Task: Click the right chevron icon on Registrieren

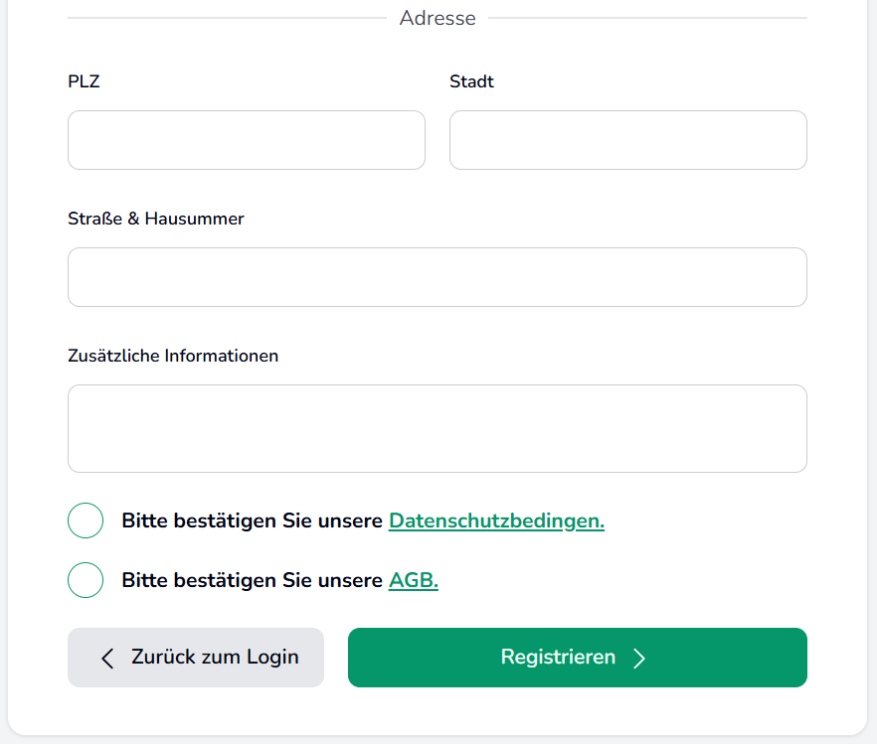Action: click(x=639, y=658)
